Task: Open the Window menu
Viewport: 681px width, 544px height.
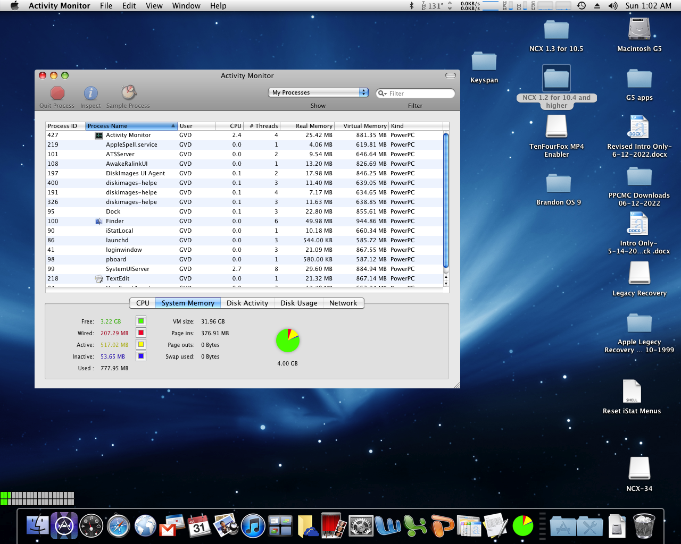Action: pyautogui.click(x=186, y=6)
